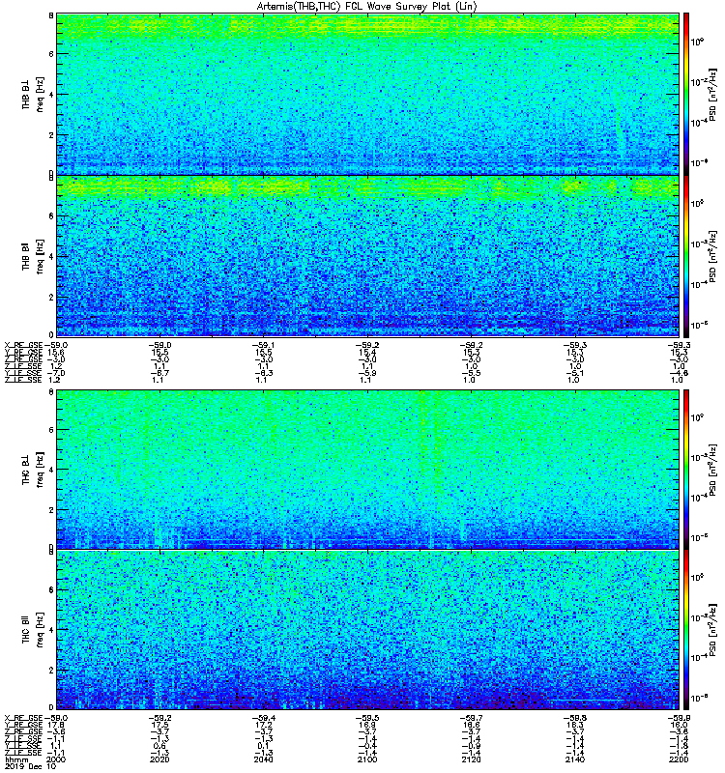Click the THC X_RE_GSE value '-59.7'

(471, 718)
